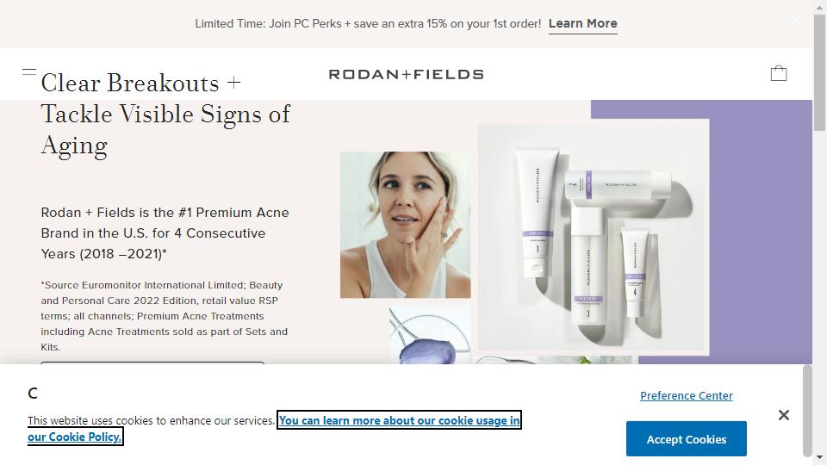Click the #1 Premium Acne Brand paragraph
827x465 pixels.
pyautogui.click(x=165, y=233)
